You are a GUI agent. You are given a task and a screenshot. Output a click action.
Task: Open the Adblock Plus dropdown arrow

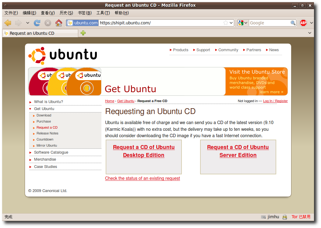point(311,23)
